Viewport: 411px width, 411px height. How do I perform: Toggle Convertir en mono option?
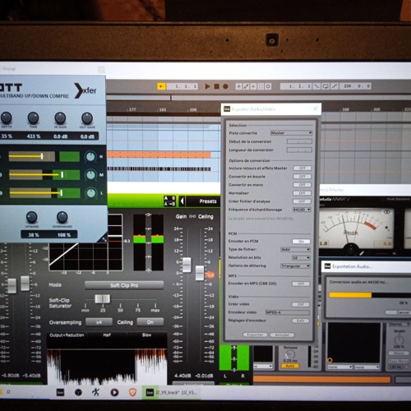tap(302, 185)
